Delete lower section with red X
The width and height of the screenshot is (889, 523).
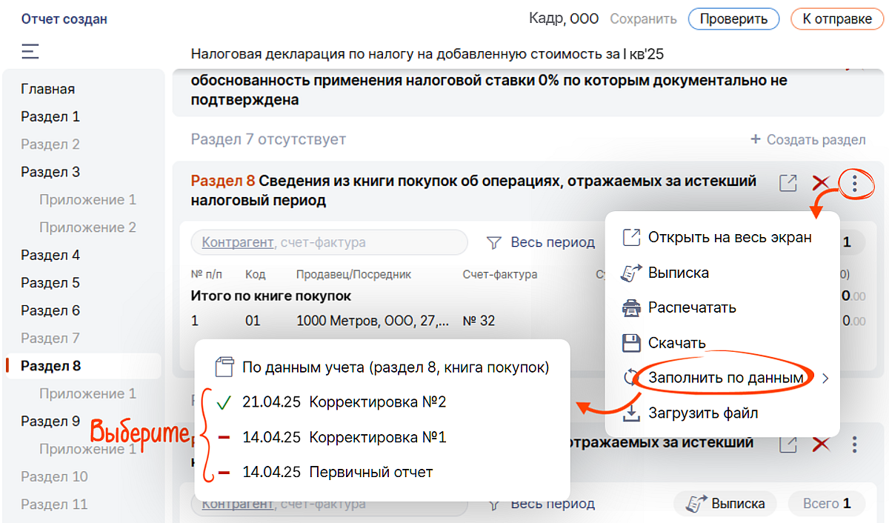(x=820, y=444)
